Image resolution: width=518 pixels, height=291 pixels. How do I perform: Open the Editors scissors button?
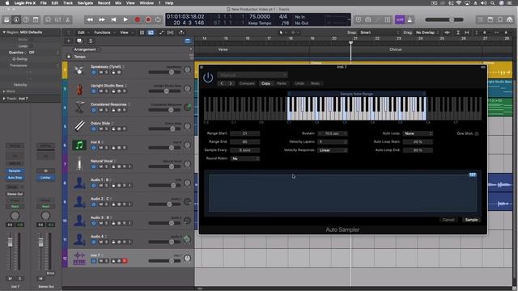68,19
